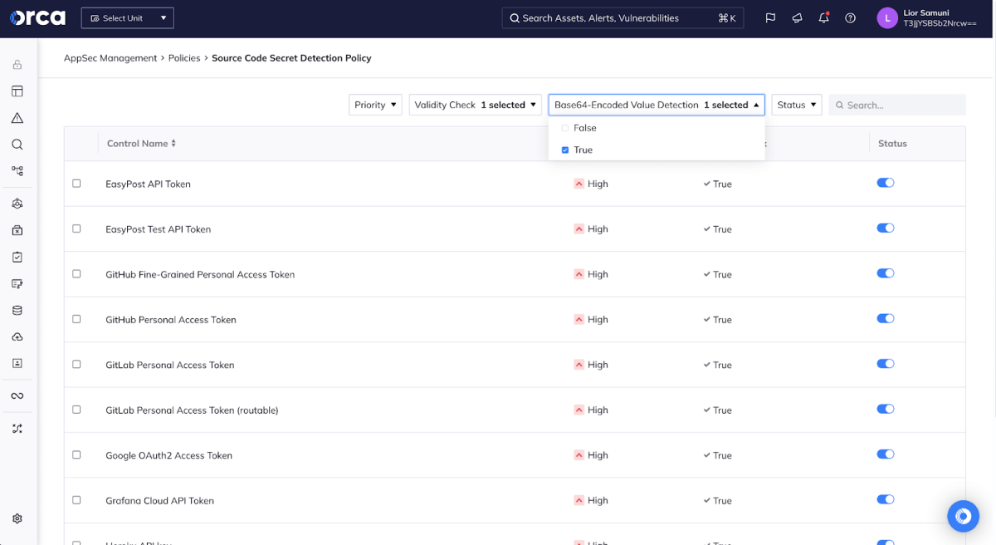Click High priority in EasyPost API Token row
996x545 pixels.
(x=591, y=184)
